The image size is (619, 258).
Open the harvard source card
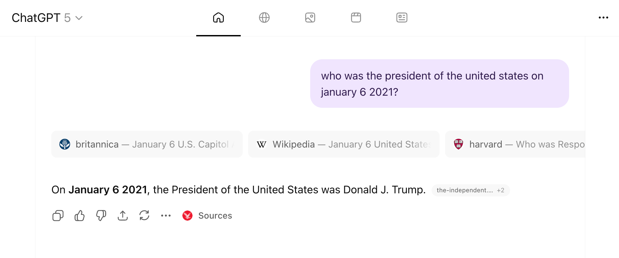(x=515, y=144)
